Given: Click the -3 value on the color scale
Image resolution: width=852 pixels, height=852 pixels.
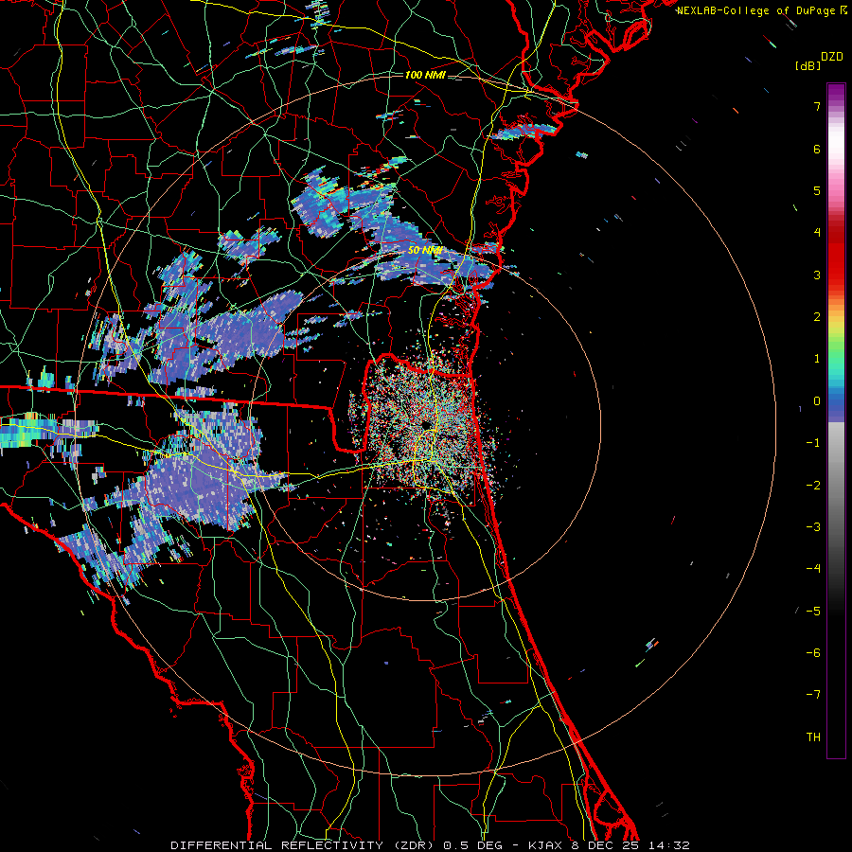Looking at the screenshot, I should point(813,527).
